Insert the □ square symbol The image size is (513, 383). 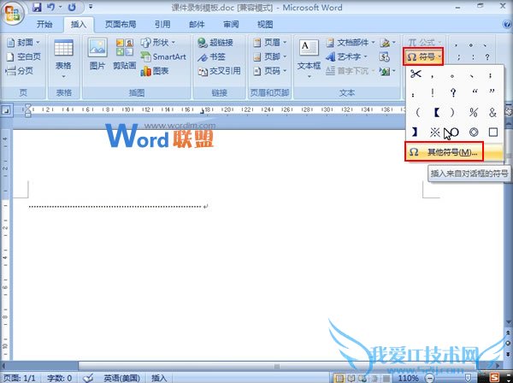pyautogui.click(x=492, y=133)
